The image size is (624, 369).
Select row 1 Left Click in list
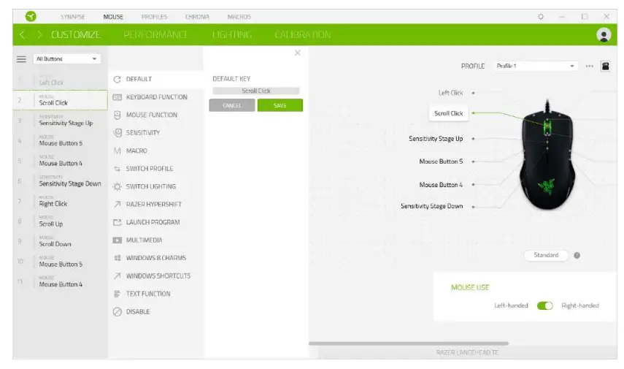61,80
